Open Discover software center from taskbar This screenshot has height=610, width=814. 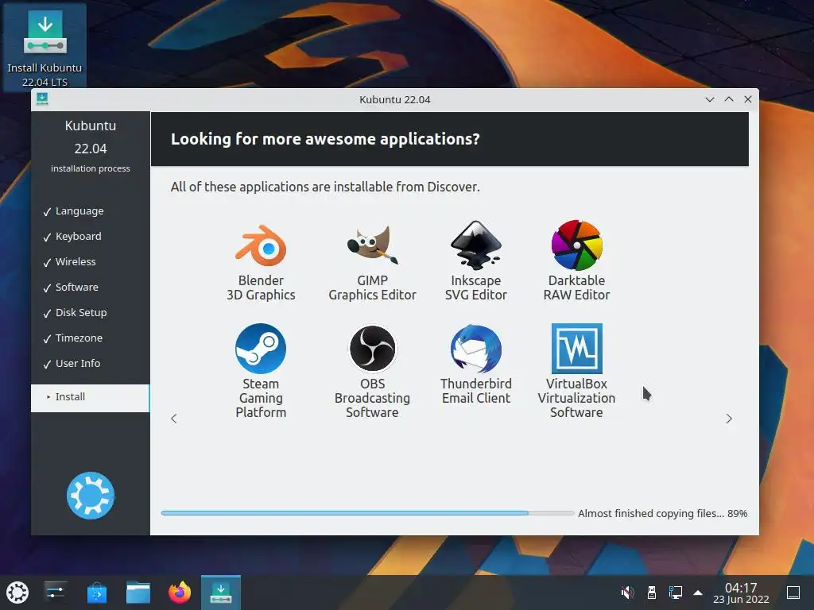[x=96, y=593]
